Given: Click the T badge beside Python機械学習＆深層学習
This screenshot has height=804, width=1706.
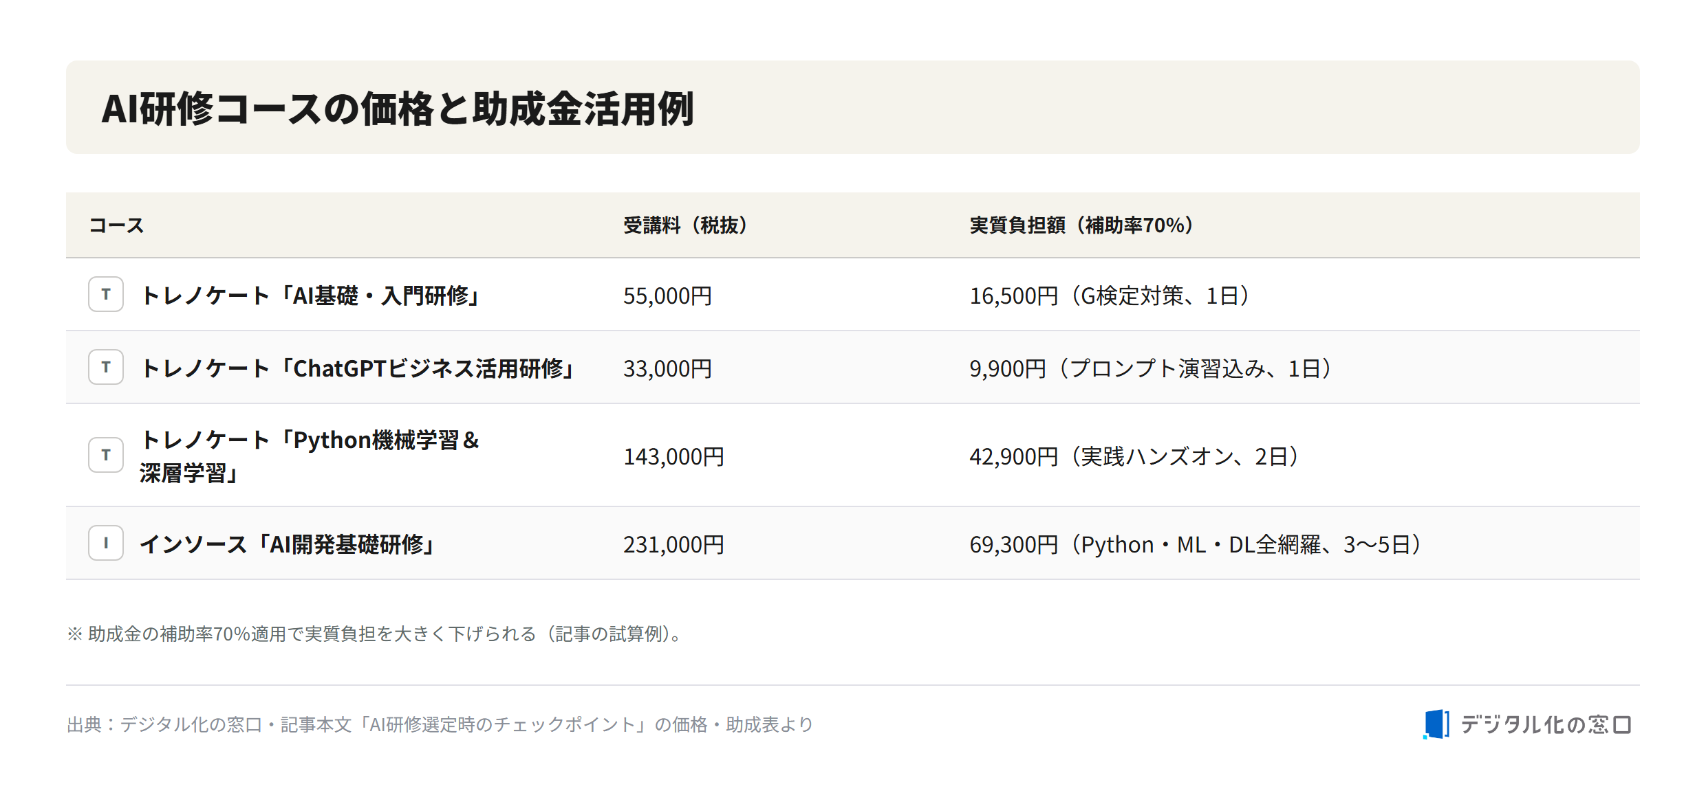Looking at the screenshot, I should click(106, 455).
